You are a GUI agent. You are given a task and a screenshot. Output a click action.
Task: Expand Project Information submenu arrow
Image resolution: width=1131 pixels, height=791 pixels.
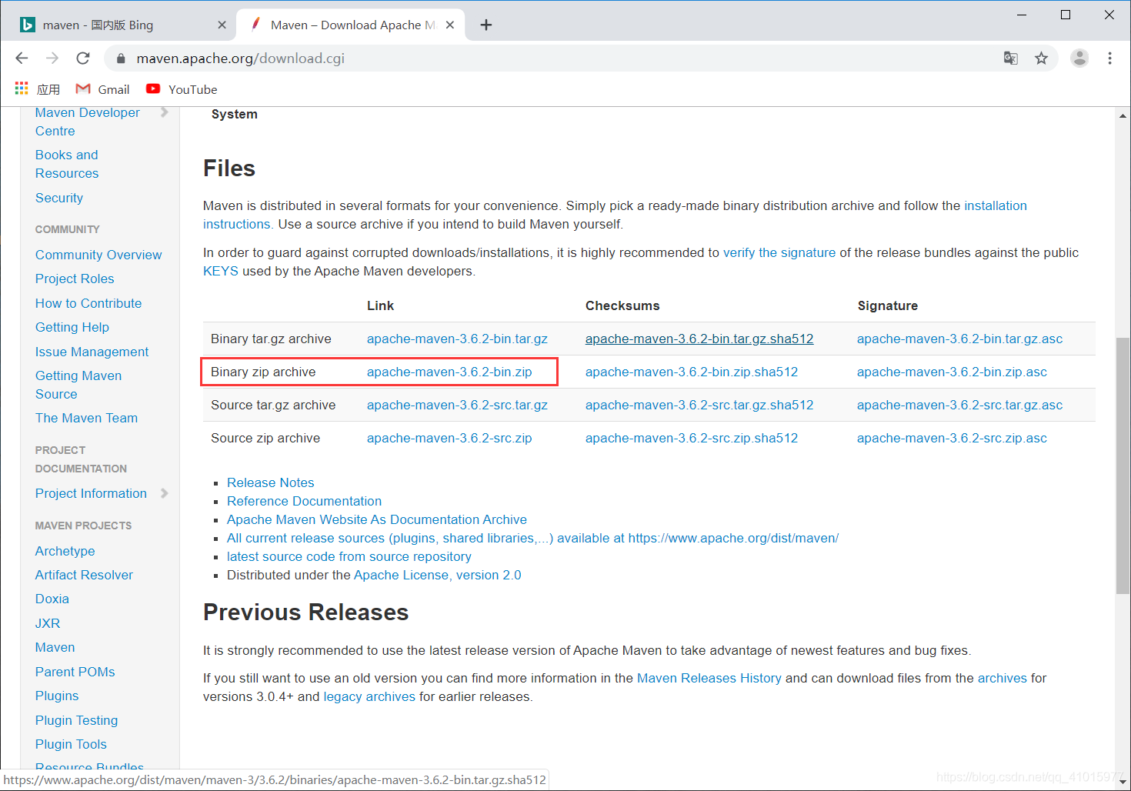pyautogui.click(x=164, y=493)
